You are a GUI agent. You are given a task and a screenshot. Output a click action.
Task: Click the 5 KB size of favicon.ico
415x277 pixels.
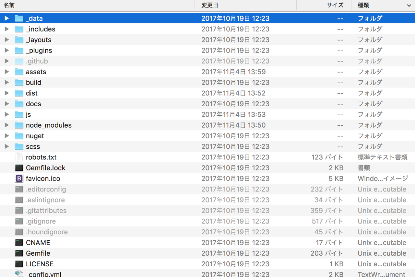[336, 179]
